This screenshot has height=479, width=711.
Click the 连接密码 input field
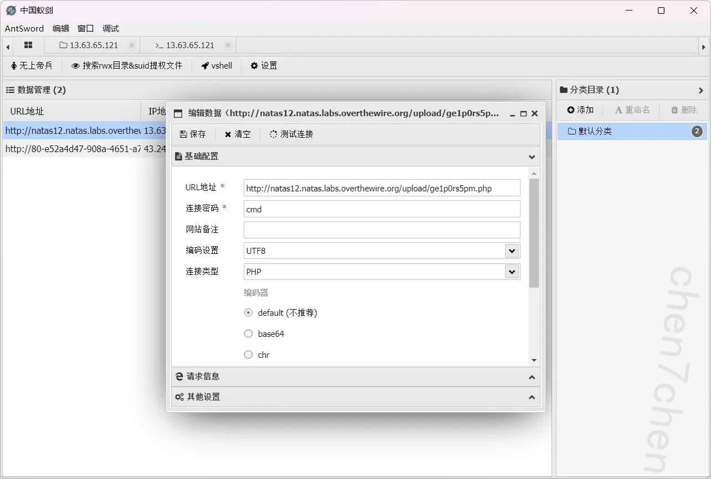[382, 209]
